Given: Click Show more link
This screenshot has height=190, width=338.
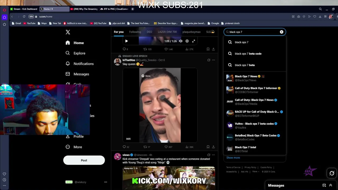Looking at the screenshot, I should pos(233,158).
